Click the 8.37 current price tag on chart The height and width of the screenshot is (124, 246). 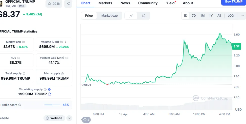tap(236, 46)
